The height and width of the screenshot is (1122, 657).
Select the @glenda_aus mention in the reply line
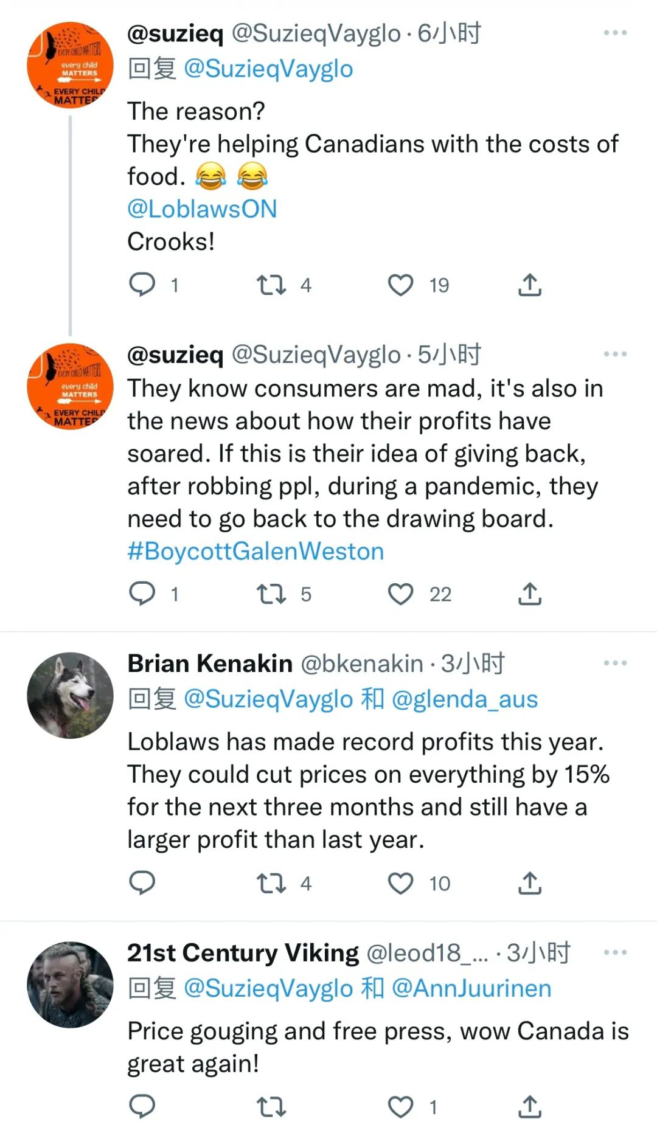tap(465, 699)
